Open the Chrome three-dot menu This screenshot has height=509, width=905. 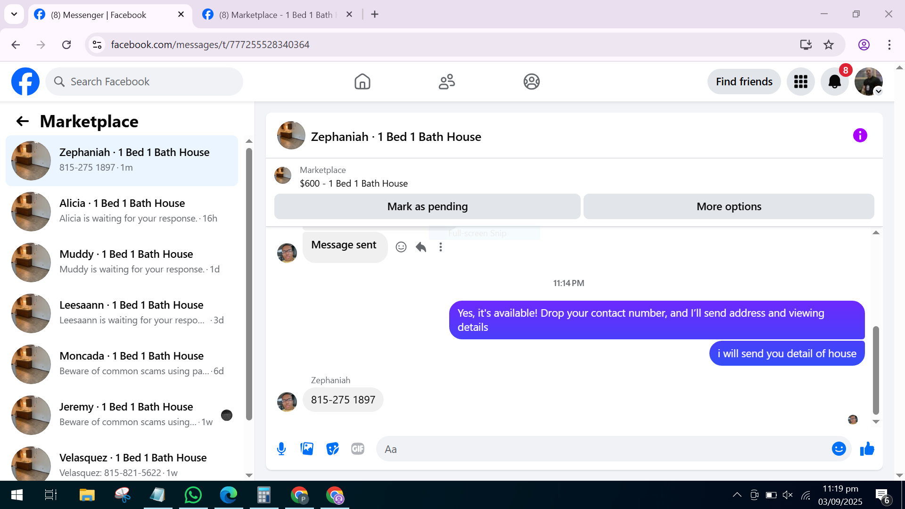point(889,45)
